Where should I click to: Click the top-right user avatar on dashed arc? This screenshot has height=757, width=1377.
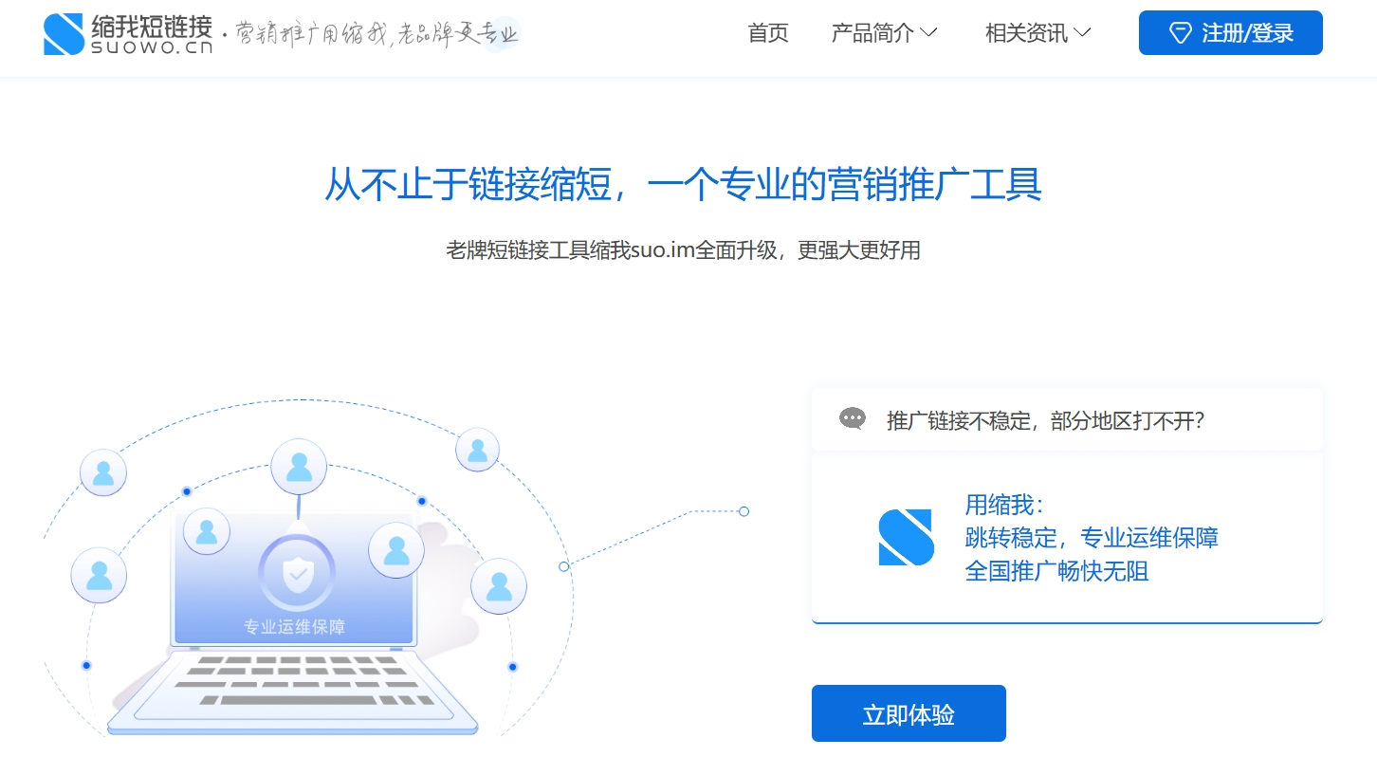click(477, 450)
